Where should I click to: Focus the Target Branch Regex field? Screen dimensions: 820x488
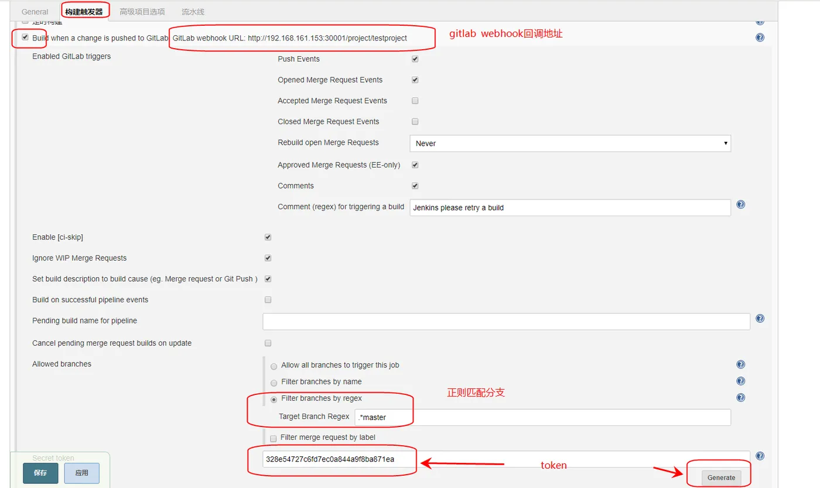point(542,417)
